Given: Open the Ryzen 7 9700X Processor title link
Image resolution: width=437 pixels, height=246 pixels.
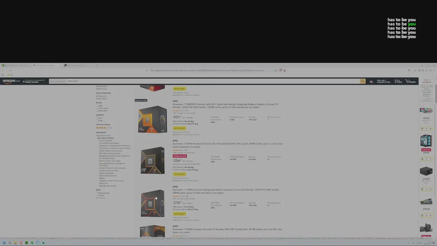Looking at the screenshot, I should (227, 145).
